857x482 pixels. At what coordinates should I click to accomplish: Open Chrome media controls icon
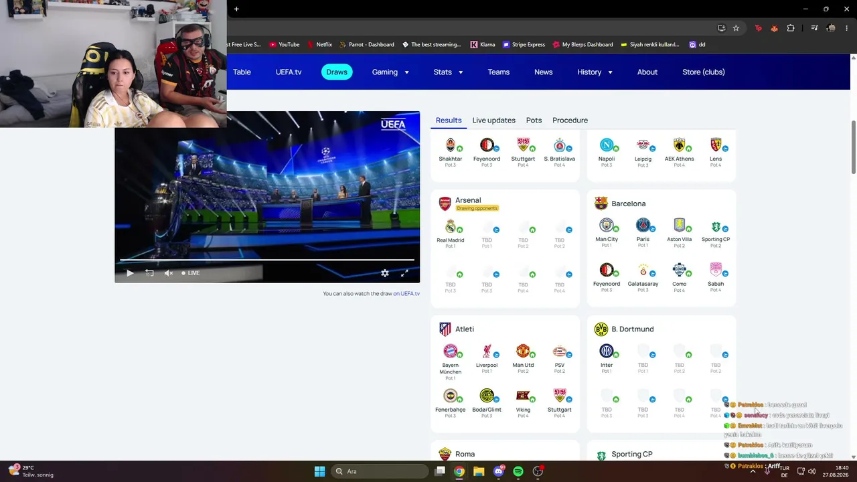click(x=814, y=28)
